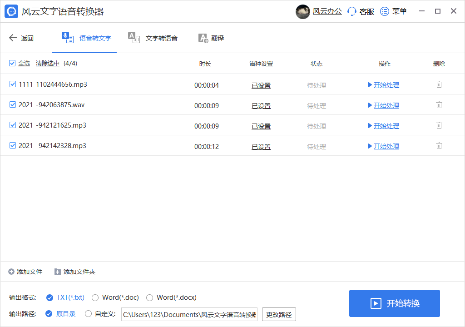
Task: Open the 菜单 list icon
Action: 385,11
